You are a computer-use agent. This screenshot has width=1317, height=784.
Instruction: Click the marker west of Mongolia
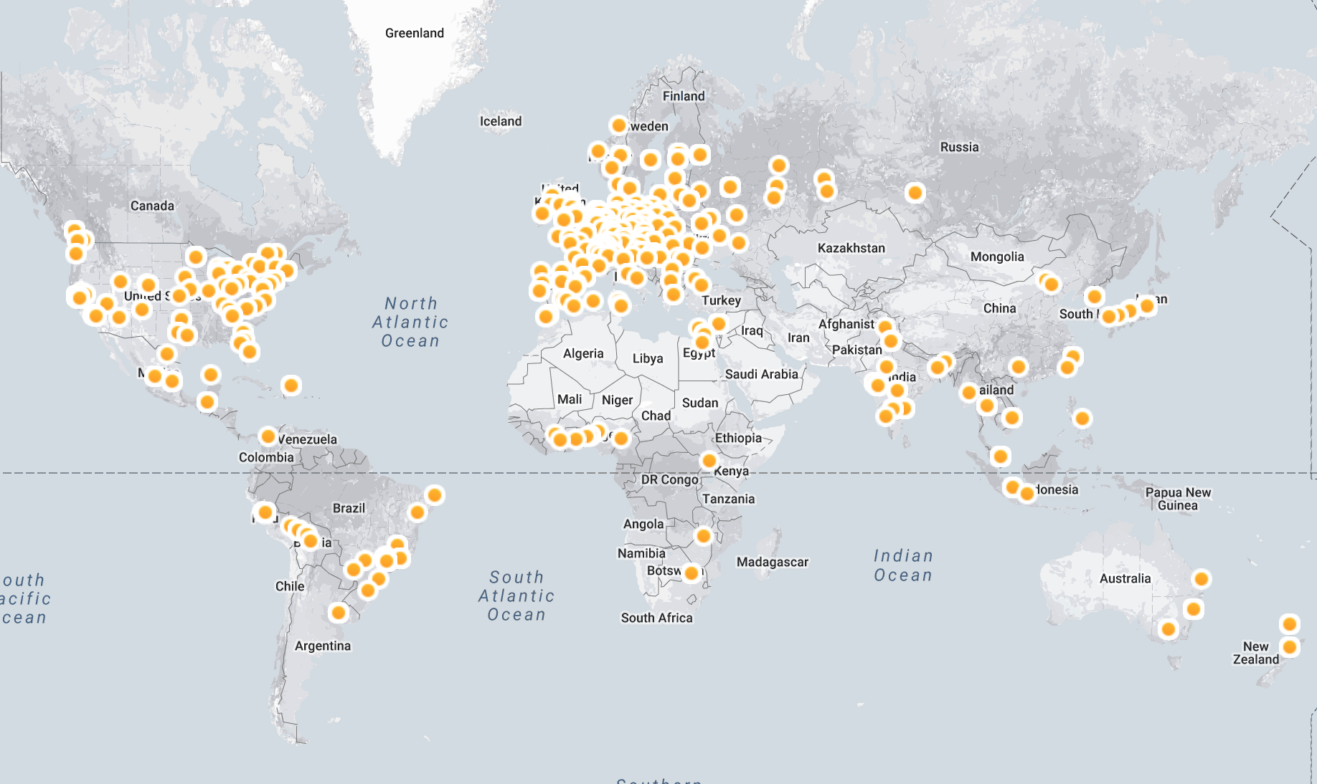tap(916, 192)
